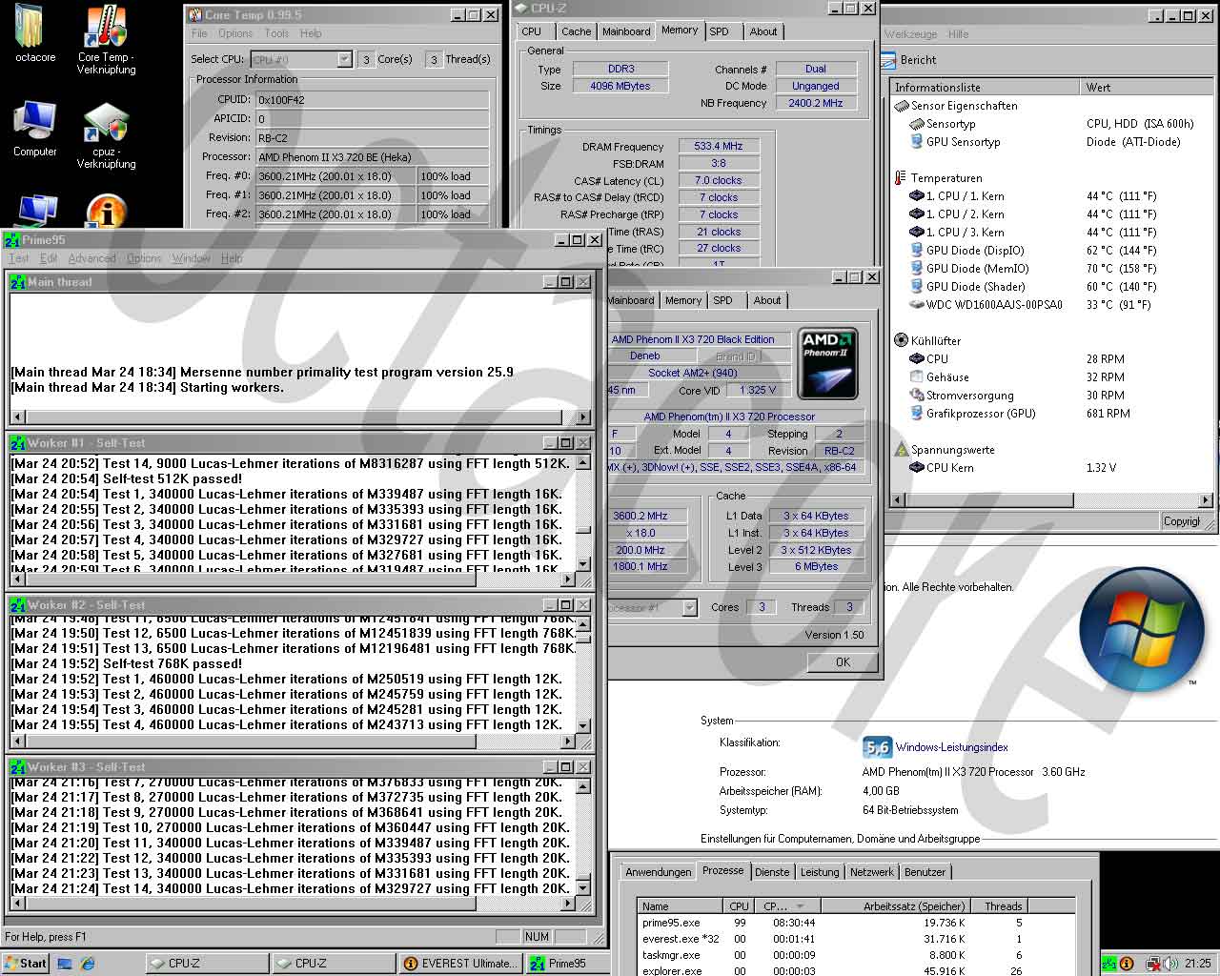Click the volume speaker tray icon
The width and height of the screenshot is (1220, 976).
1169,964
